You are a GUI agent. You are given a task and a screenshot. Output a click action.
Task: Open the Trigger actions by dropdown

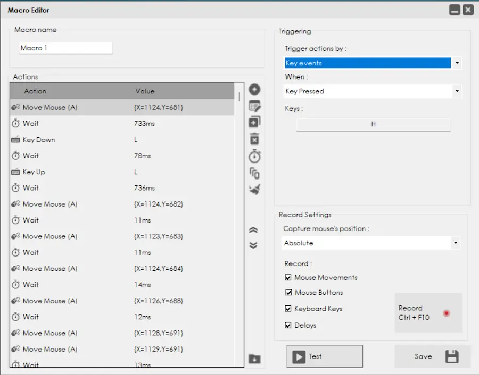click(373, 63)
